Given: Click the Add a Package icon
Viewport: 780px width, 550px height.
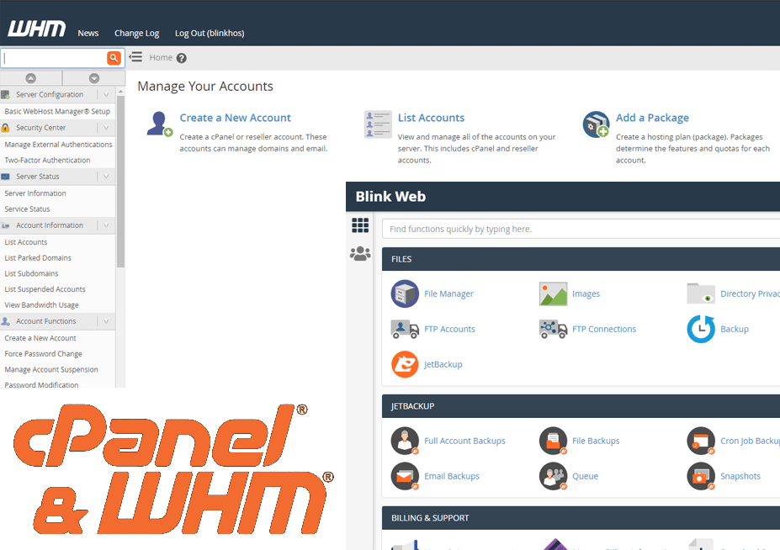Looking at the screenshot, I should [596, 124].
